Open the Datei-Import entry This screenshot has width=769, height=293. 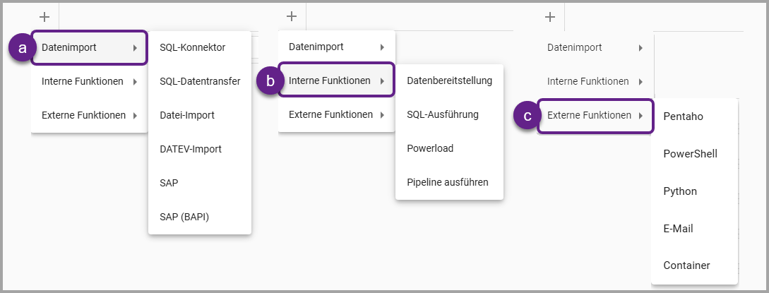click(x=187, y=115)
